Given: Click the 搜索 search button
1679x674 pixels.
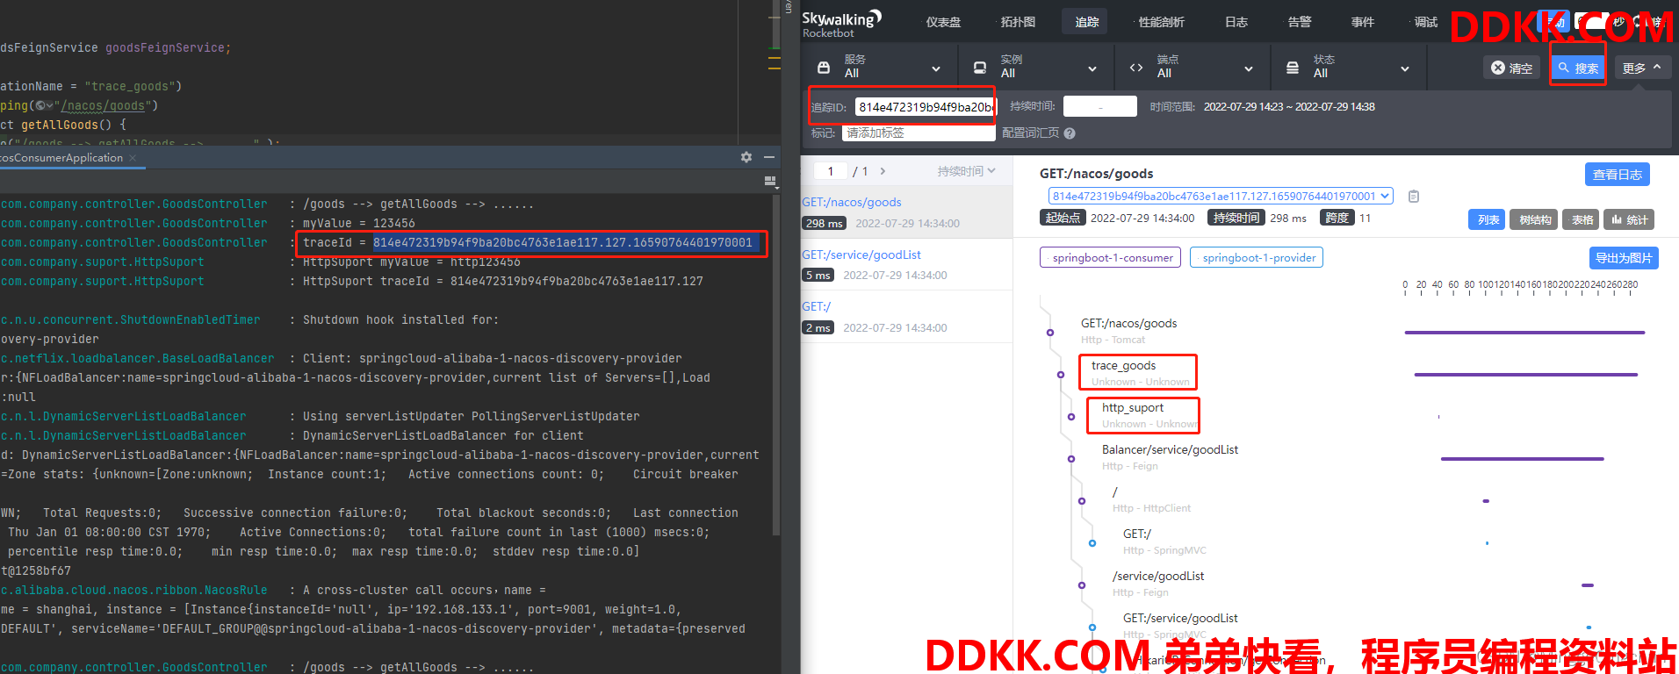Looking at the screenshot, I should (1578, 68).
